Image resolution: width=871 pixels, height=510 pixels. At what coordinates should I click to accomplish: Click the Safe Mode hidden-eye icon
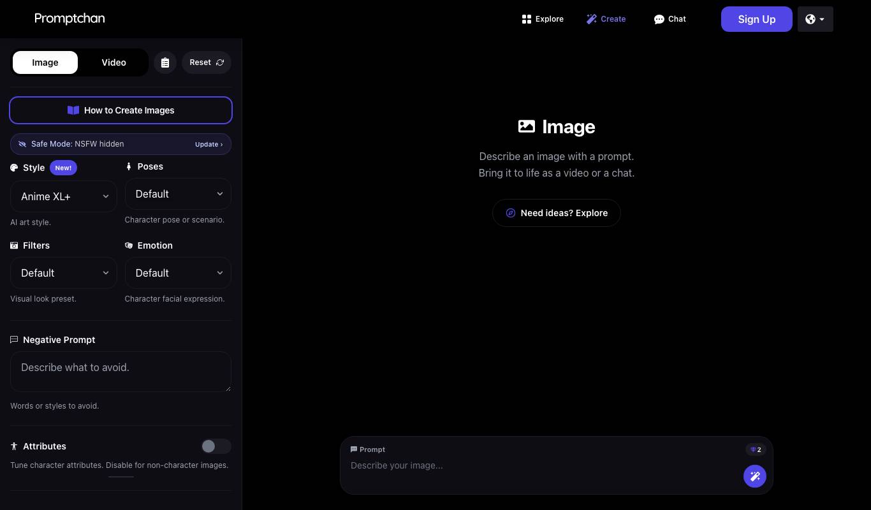tap(22, 144)
